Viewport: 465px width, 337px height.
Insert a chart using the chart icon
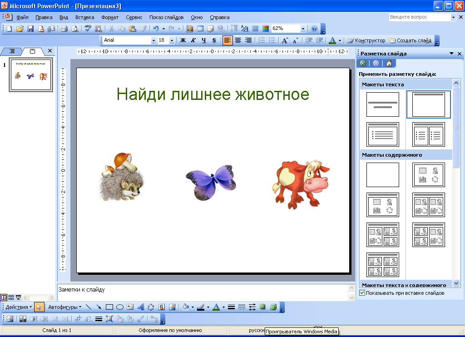190,29
